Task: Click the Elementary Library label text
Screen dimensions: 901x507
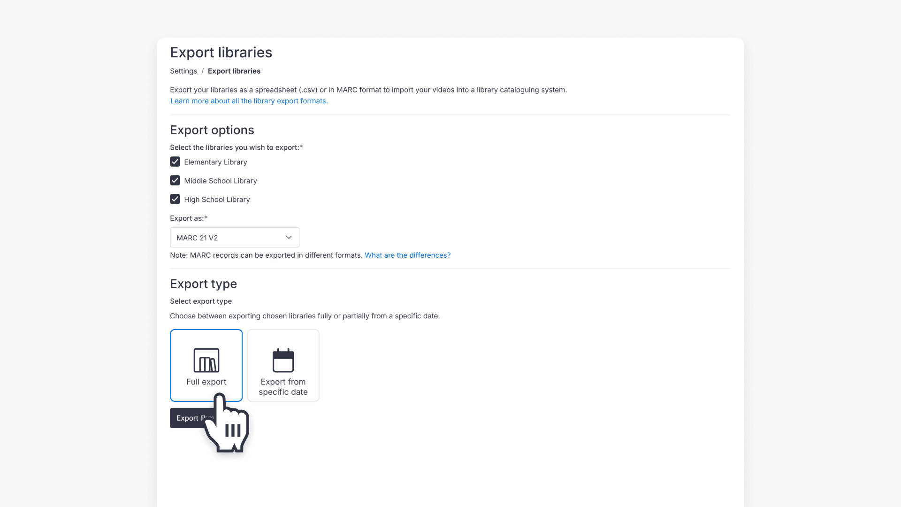Action: coord(215,162)
